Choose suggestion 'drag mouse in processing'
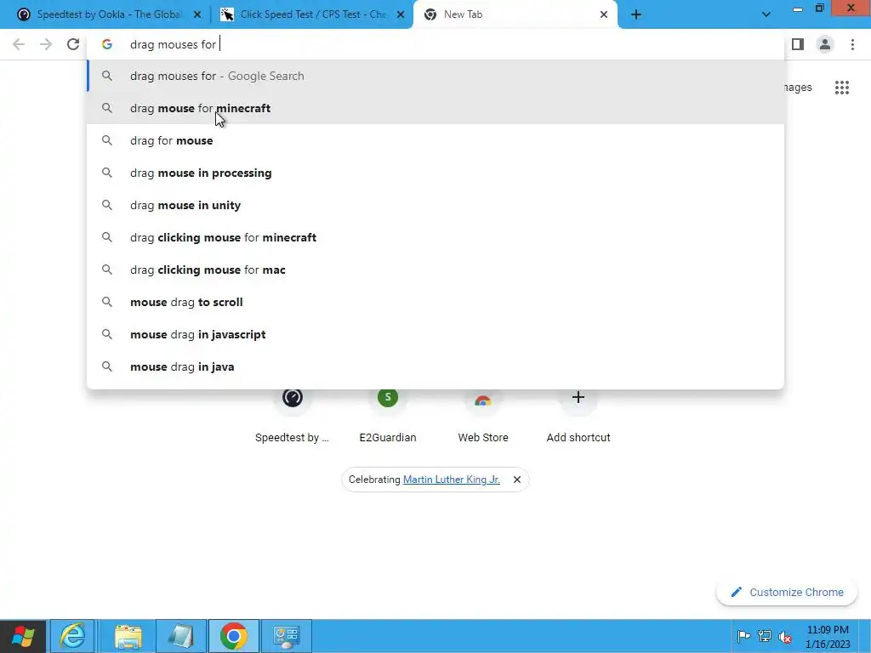871x653 pixels. (435, 173)
